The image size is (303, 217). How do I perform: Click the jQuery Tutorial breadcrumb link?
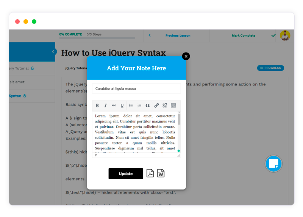(x=76, y=68)
